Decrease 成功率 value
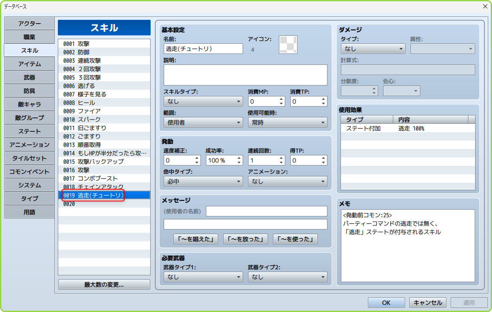 tap(239, 163)
